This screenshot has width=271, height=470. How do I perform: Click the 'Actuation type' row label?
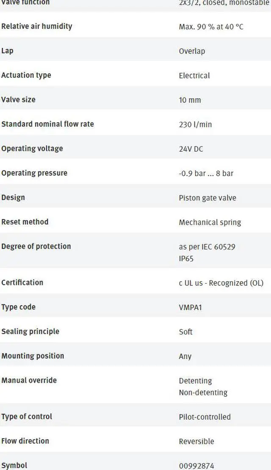26,75
